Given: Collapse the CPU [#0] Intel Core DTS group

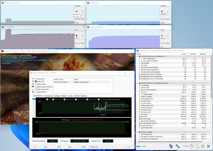Looking at the screenshot, I should (137, 56).
